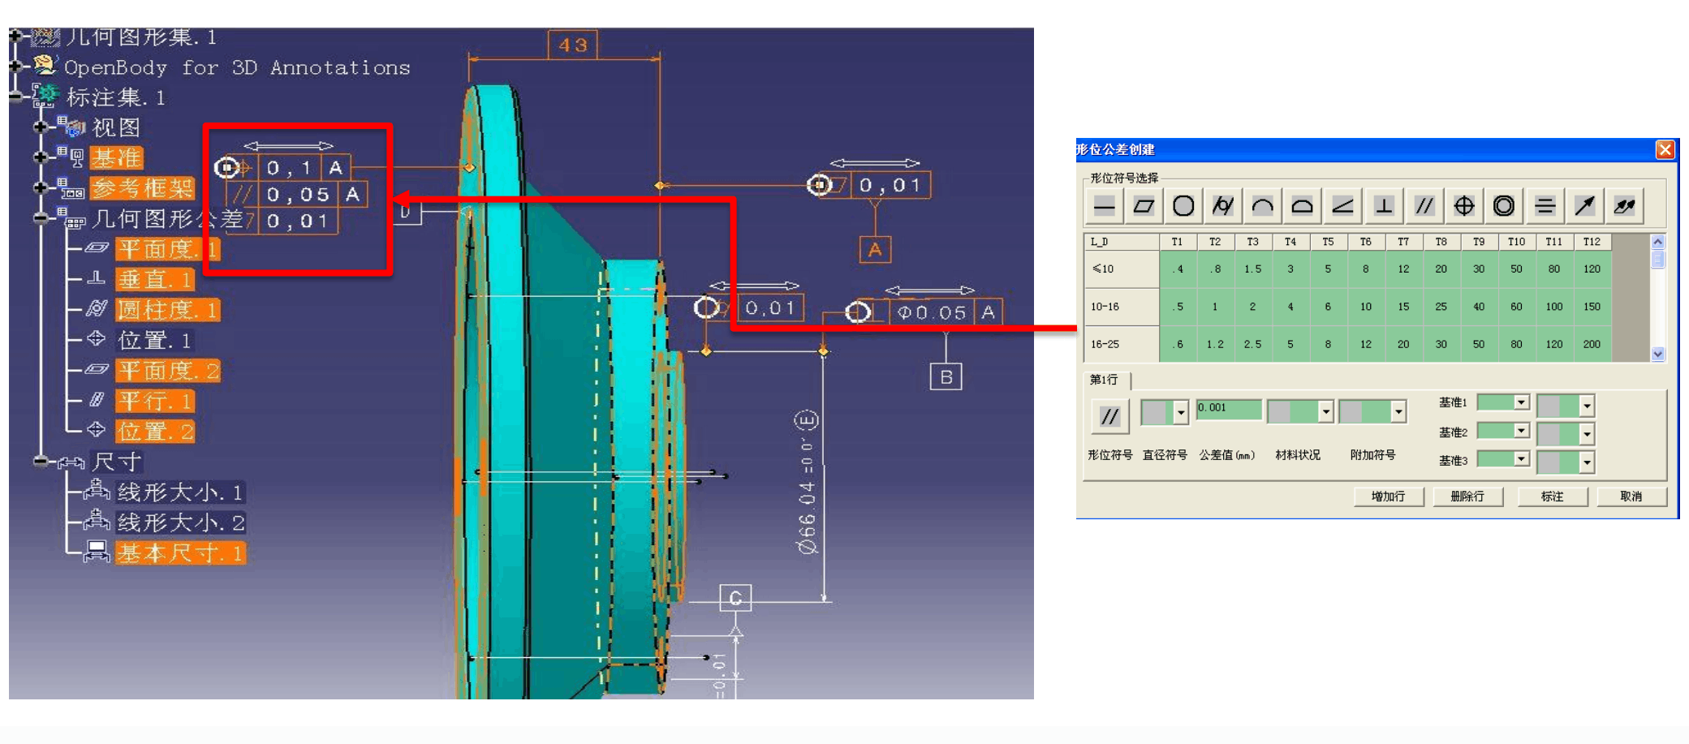
Task: Select the symmetry three-line symbol button
Action: tap(1544, 206)
